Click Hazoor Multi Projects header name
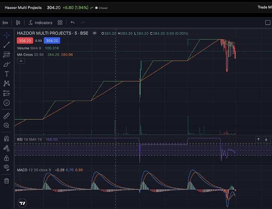 pyautogui.click(x=23, y=8)
